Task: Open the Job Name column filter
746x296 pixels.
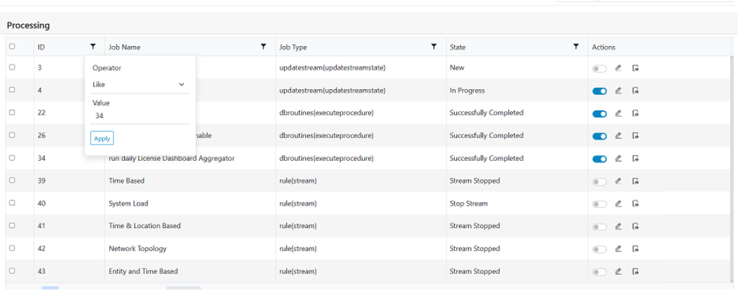Action: point(264,47)
